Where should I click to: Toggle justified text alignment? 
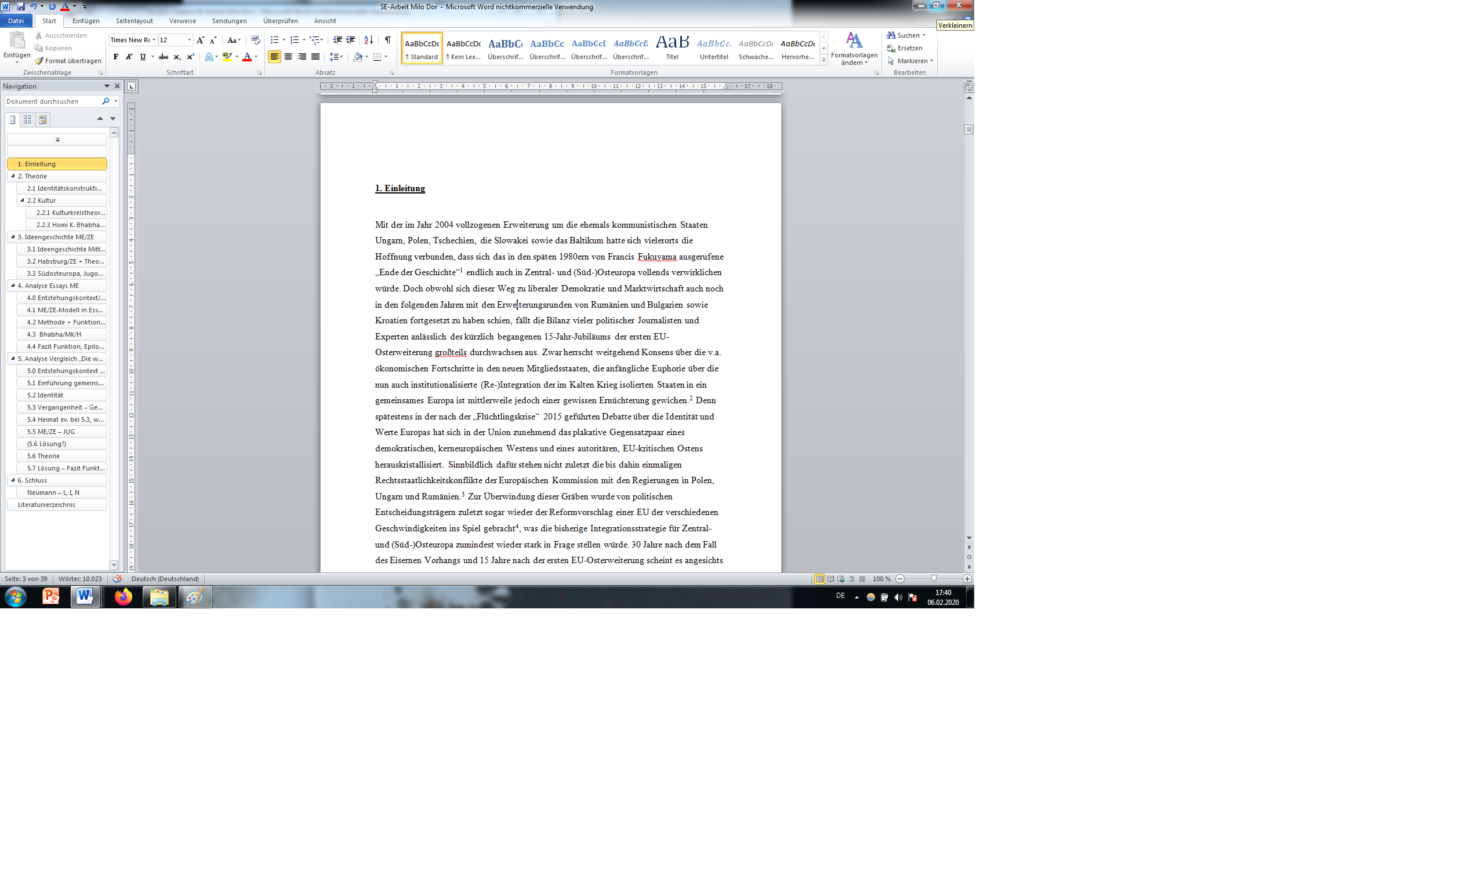[x=315, y=57]
